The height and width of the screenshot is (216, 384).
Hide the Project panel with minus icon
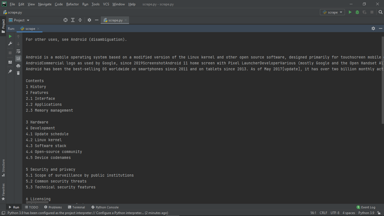click(97, 20)
